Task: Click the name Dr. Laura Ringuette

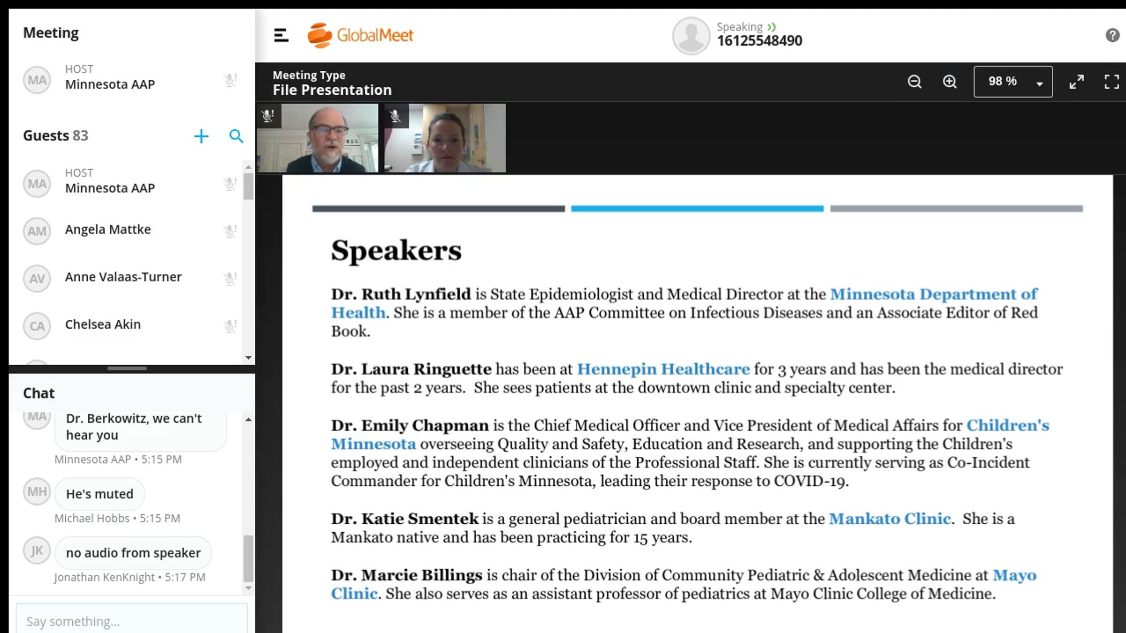Action: (411, 369)
